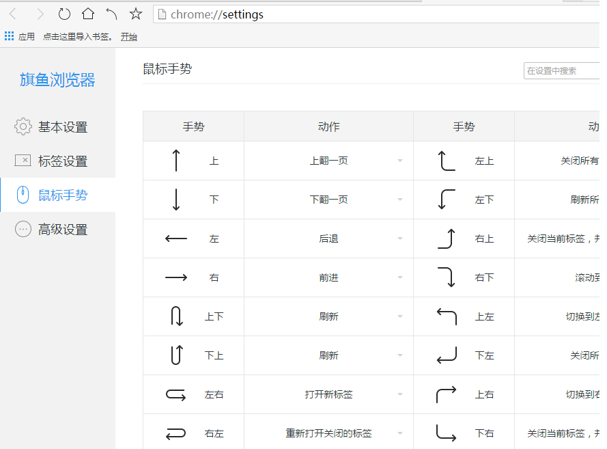Open the 后退 action dropdown
Screen dimensions: 607x449
click(x=400, y=239)
